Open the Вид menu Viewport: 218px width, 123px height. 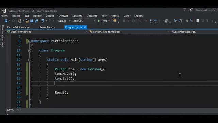click(x=27, y=16)
